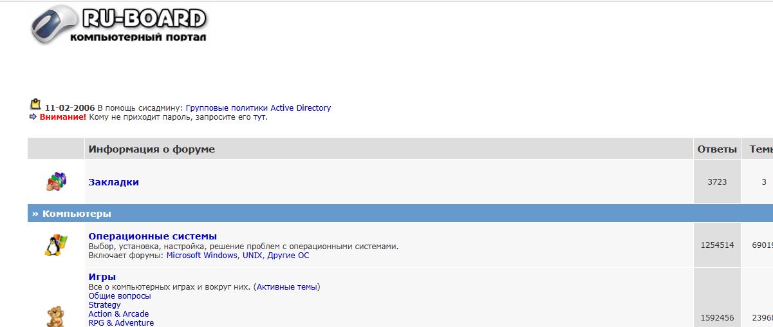Click the arrow icon before Внимание!

33,117
